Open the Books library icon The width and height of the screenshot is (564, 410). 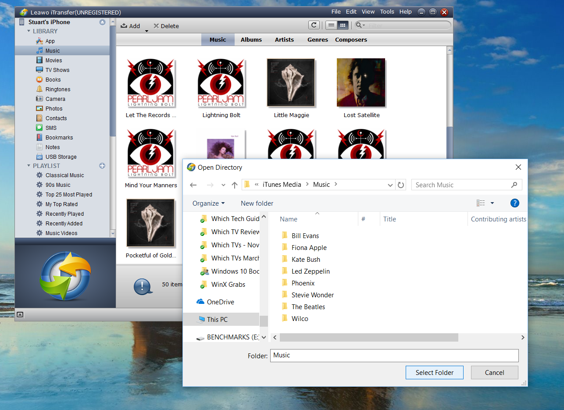(39, 79)
